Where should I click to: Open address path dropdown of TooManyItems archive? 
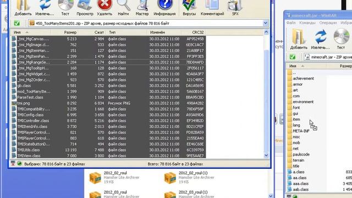[265, 23]
